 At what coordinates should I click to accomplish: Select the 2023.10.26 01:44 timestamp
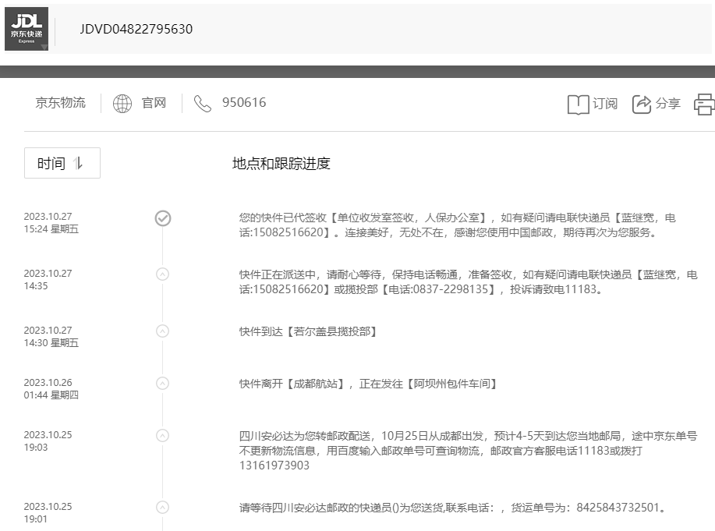coord(51,388)
